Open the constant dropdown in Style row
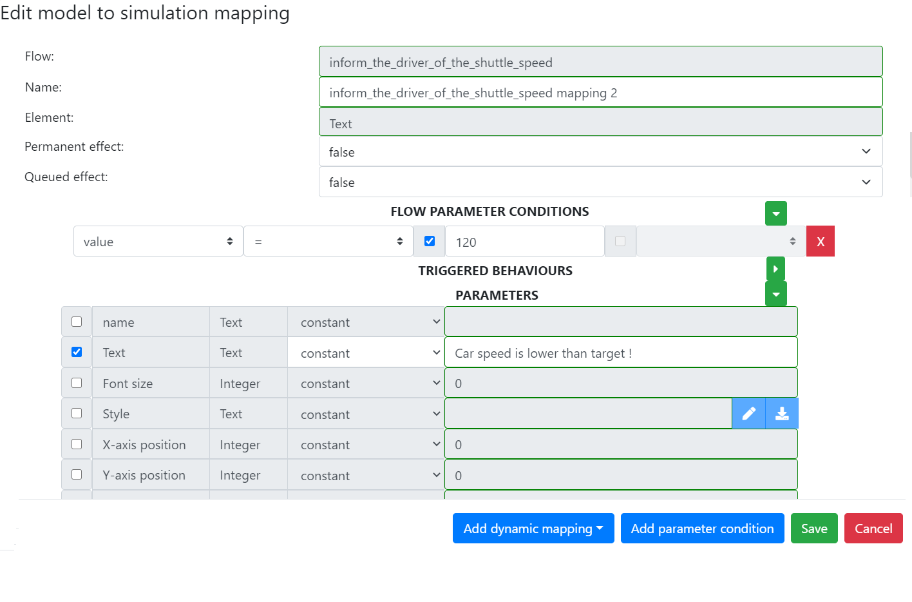This screenshot has height=602, width=912. pyautogui.click(x=366, y=414)
